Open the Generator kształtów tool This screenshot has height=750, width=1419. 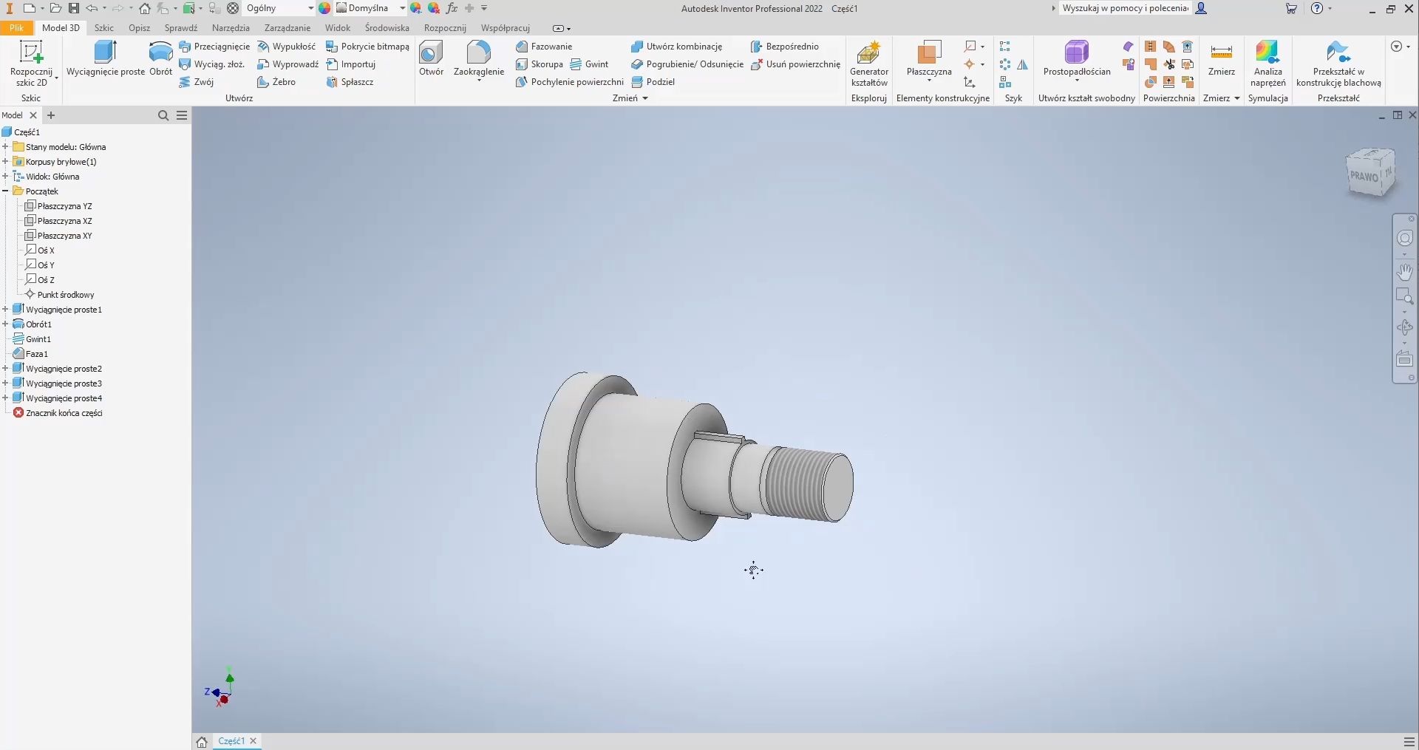click(868, 63)
